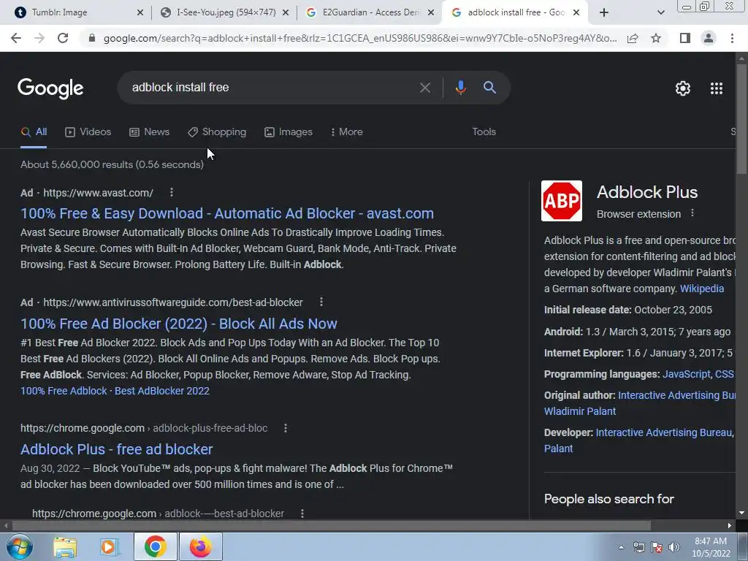Click the developer Interactive Advertising Bureau link
748x561 pixels.
(x=664, y=432)
